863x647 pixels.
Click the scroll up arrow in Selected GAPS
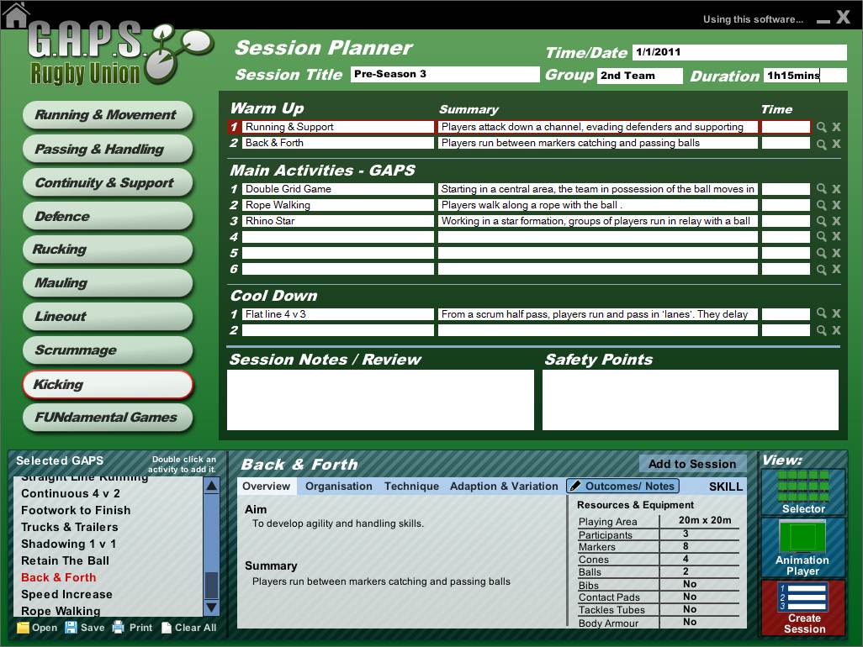[x=211, y=486]
